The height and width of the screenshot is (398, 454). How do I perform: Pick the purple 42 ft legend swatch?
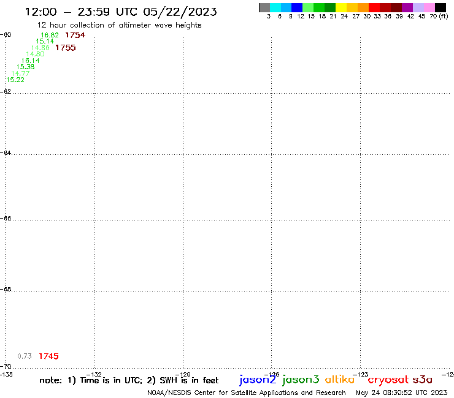(x=407, y=7)
